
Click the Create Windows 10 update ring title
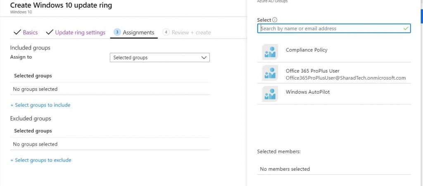(61, 5)
